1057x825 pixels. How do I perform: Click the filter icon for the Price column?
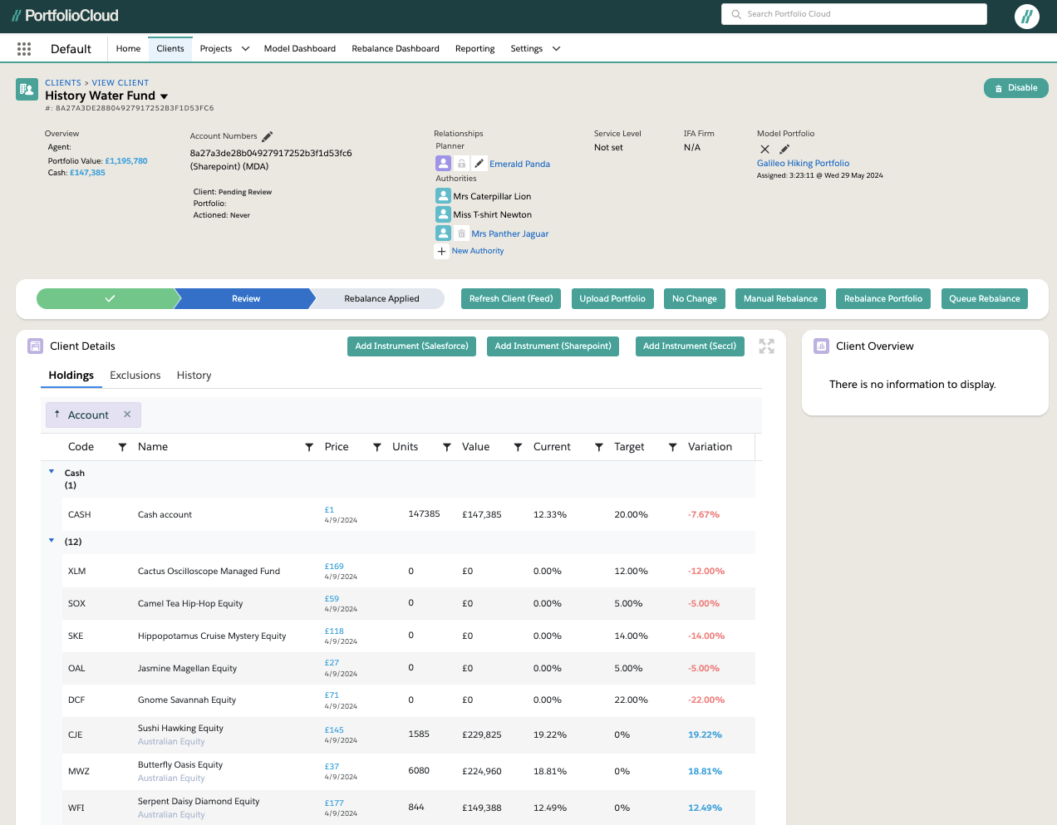[376, 447]
